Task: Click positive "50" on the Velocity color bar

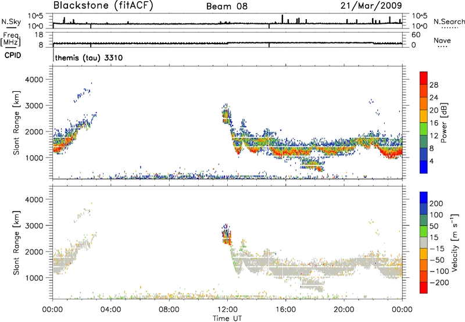Action: pos(434,226)
